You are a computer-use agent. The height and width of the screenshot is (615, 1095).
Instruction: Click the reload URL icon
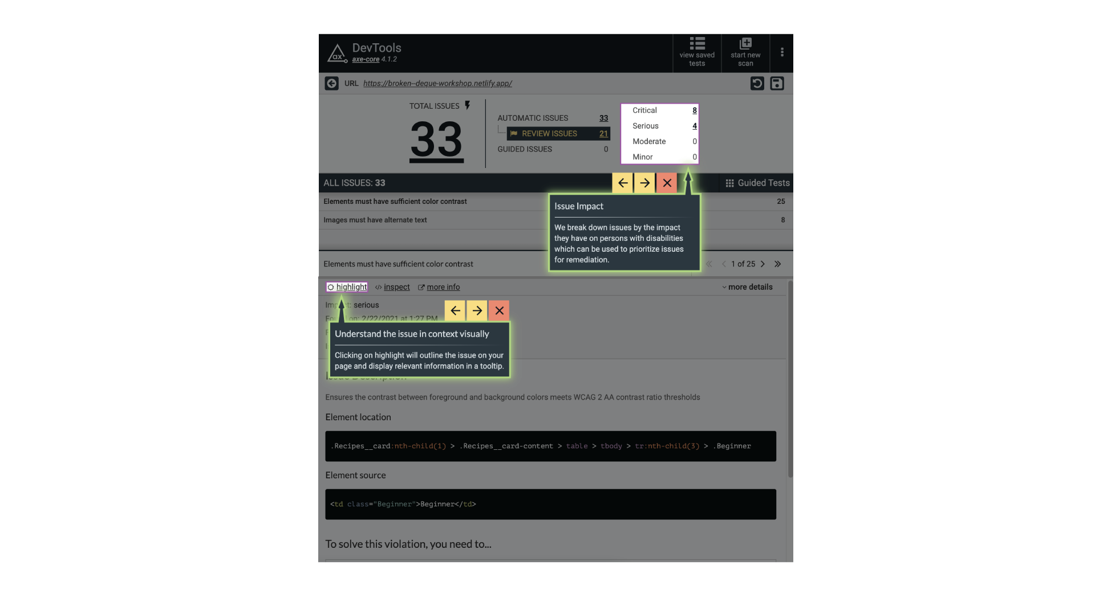757,83
